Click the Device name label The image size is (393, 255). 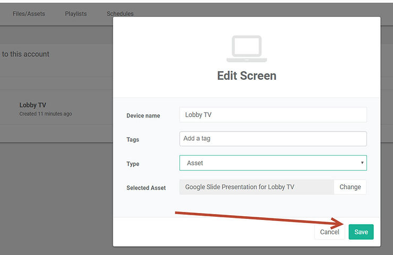[x=143, y=116]
